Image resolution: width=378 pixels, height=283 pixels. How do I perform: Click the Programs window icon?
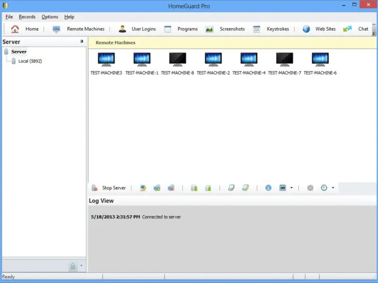(x=168, y=29)
